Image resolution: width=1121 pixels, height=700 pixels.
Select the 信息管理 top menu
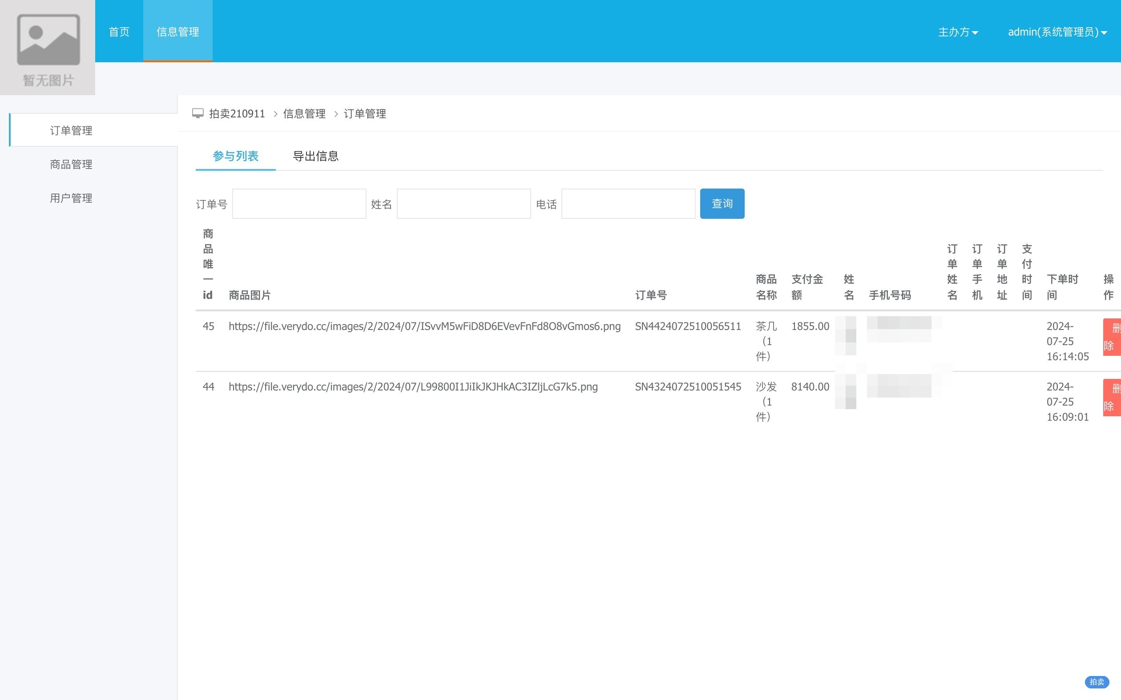pyautogui.click(x=178, y=32)
